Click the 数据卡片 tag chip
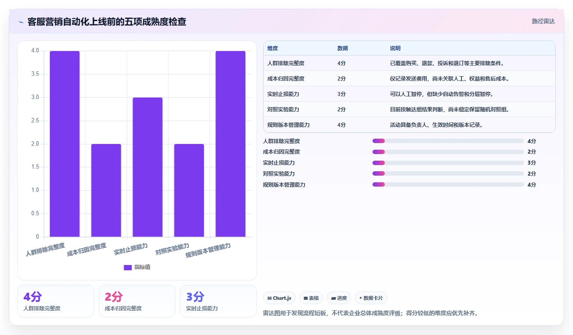 point(371,298)
